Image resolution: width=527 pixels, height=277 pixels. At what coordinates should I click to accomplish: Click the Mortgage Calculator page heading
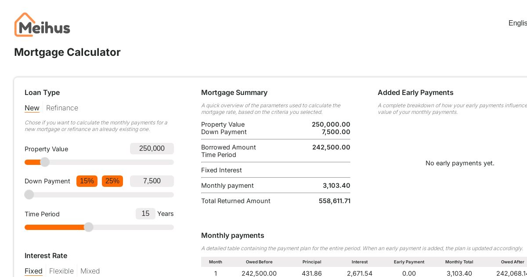(x=67, y=52)
